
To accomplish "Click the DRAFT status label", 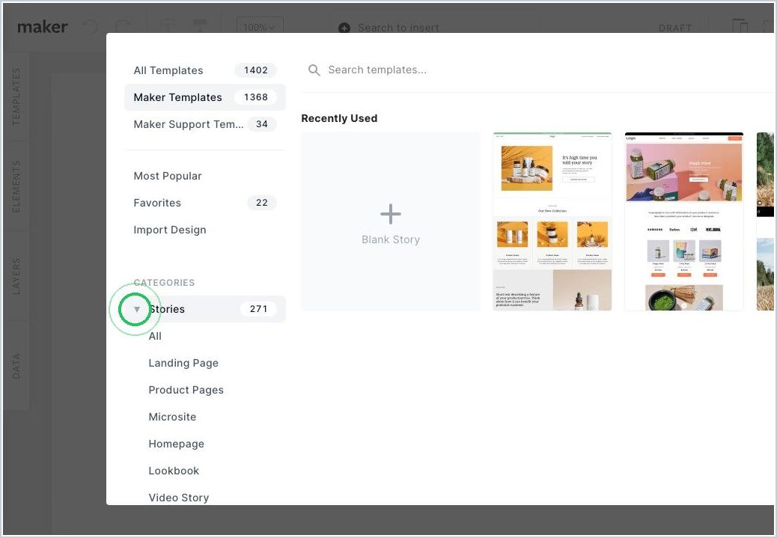I will 675,28.
